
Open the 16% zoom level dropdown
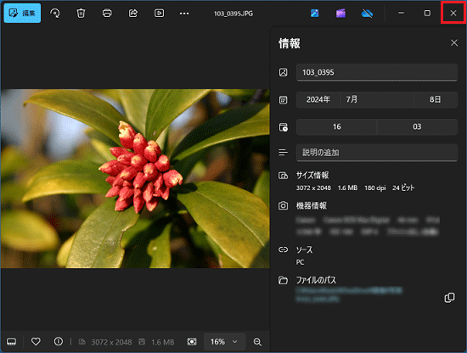[x=224, y=342]
